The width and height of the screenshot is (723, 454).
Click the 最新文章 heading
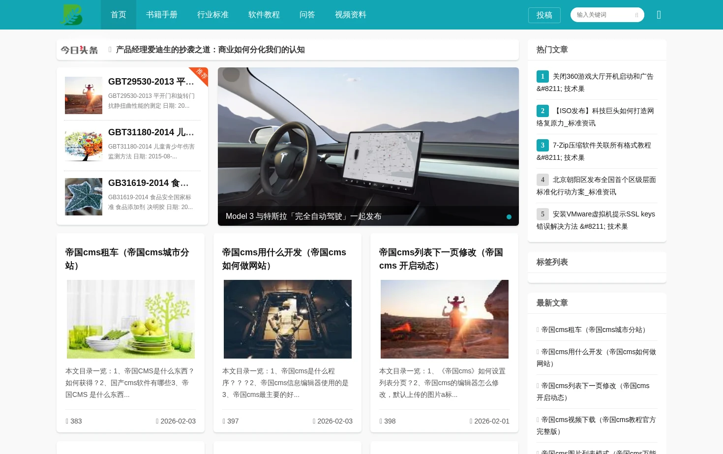tap(552, 303)
